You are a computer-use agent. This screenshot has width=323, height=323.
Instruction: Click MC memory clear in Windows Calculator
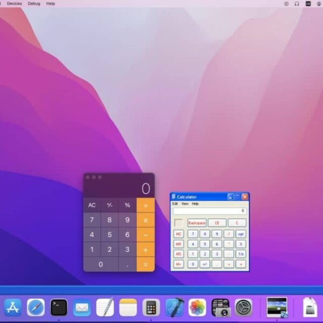(x=179, y=234)
